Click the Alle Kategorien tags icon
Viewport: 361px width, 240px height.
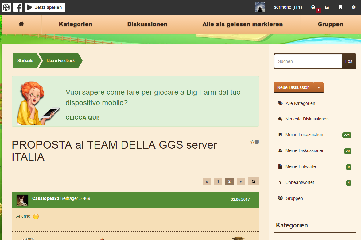tap(280, 104)
